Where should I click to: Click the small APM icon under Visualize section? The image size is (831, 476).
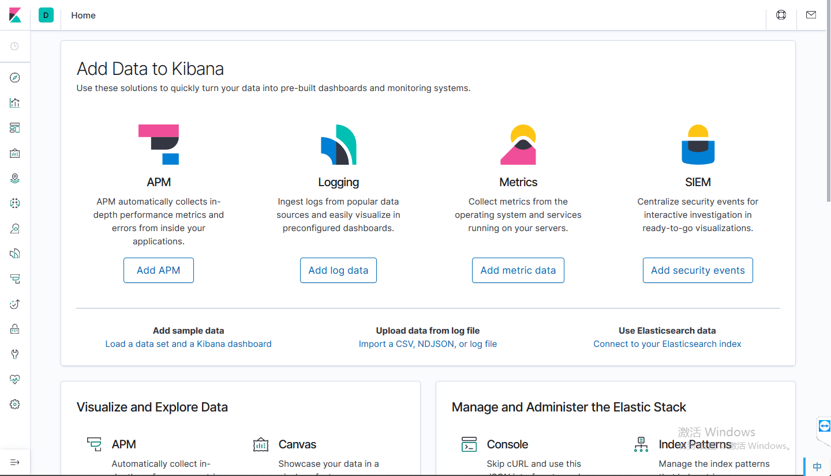coord(94,444)
